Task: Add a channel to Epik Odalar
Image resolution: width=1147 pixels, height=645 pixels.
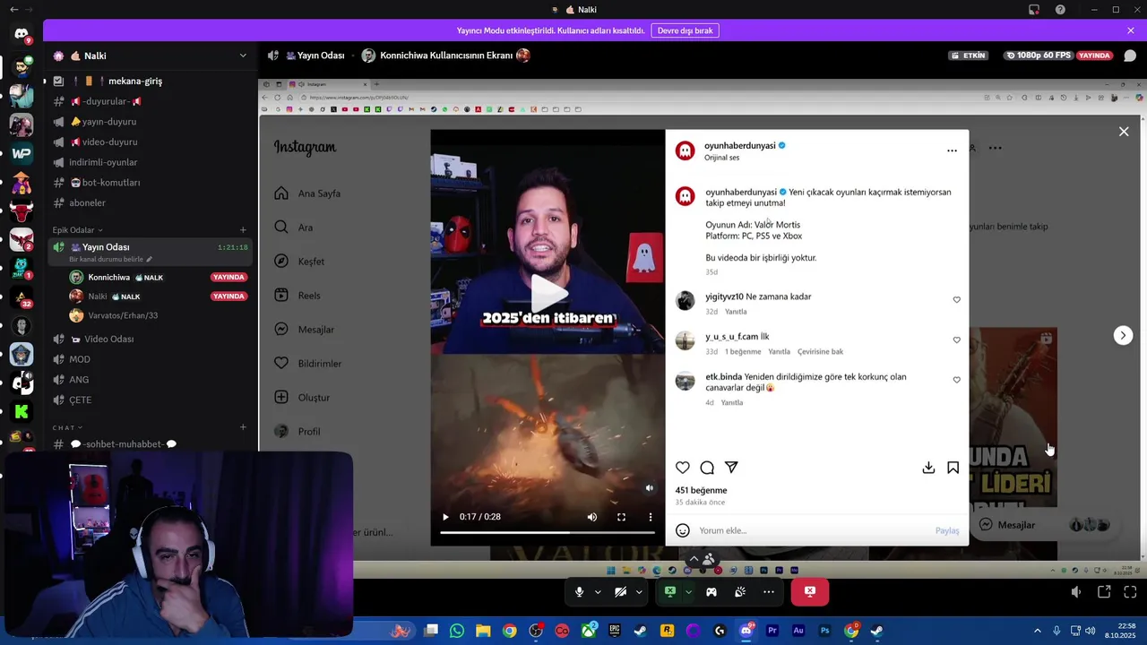Action: coord(243,230)
